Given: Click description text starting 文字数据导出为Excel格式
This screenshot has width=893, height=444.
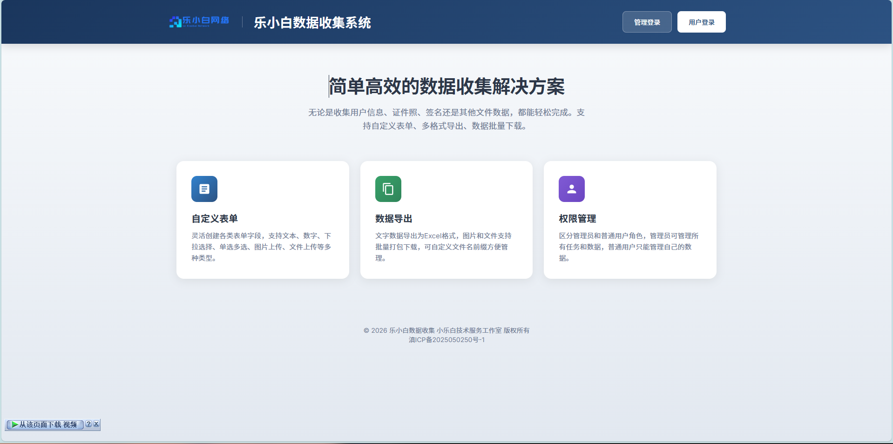Looking at the screenshot, I should tap(443, 247).
